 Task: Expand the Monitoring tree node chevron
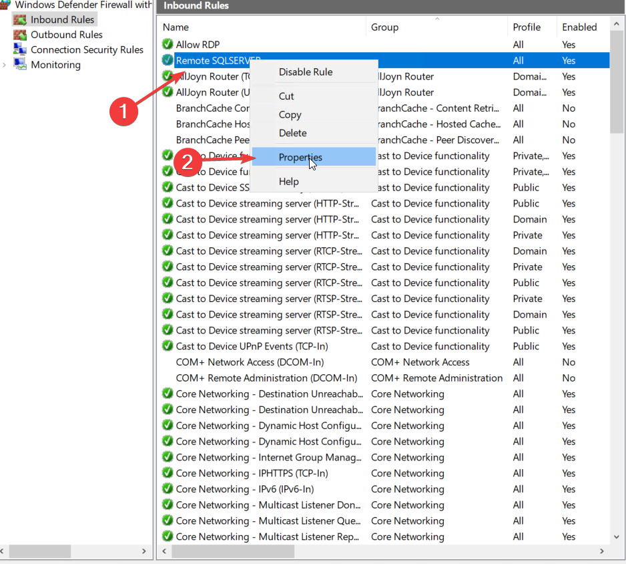pos(5,65)
